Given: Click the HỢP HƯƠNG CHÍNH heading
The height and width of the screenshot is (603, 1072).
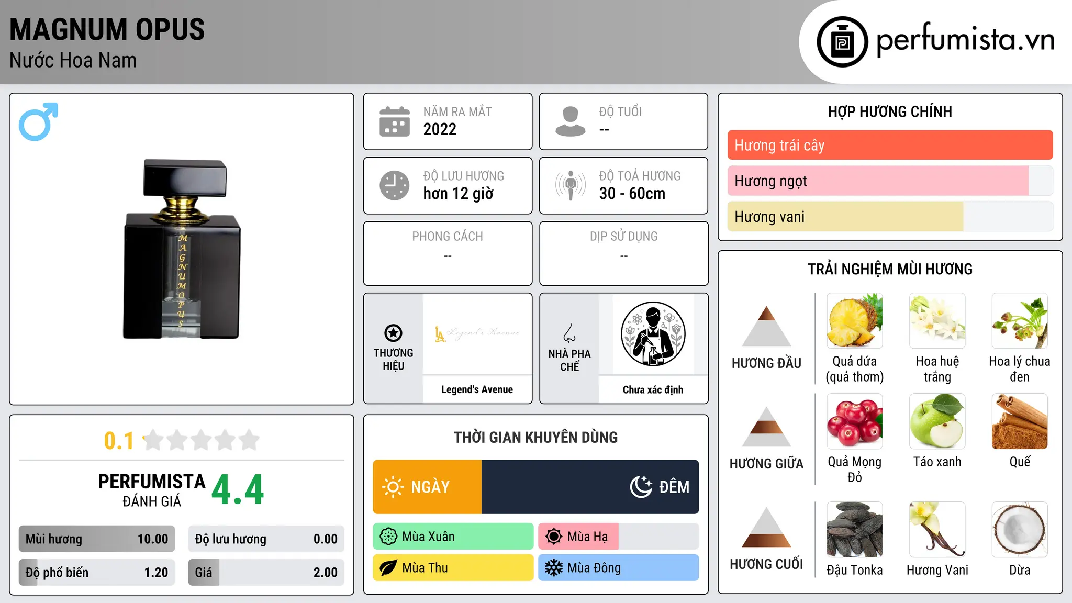Looking at the screenshot, I should pyautogui.click(x=890, y=111).
